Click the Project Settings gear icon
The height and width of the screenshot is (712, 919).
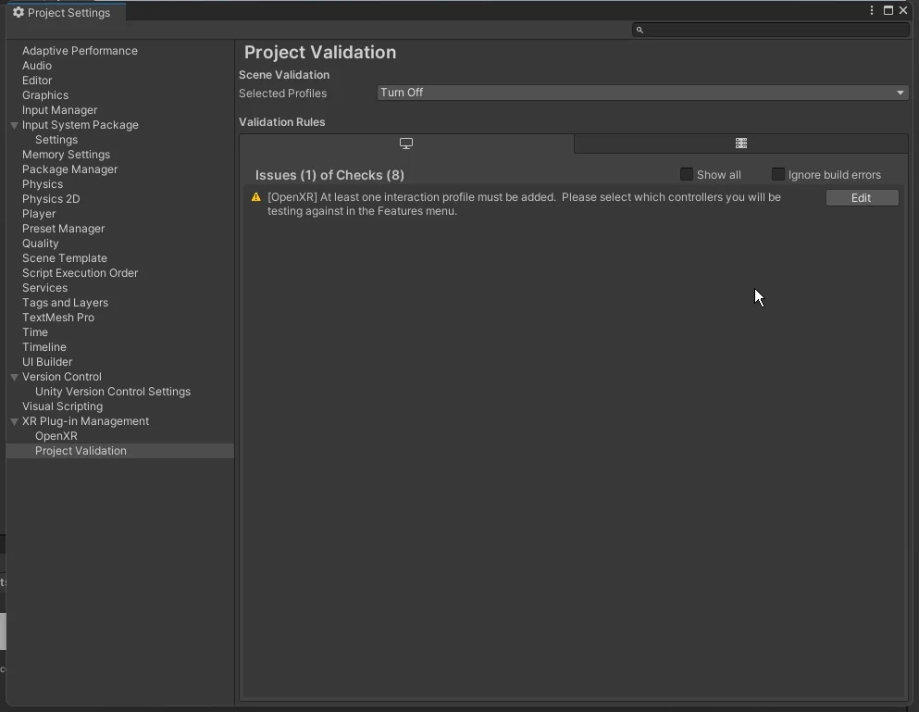tap(18, 13)
